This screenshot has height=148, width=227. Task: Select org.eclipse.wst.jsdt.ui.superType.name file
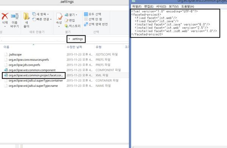click(33, 86)
